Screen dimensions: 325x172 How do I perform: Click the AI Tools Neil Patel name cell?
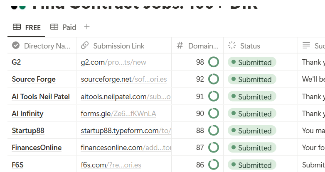(x=41, y=97)
